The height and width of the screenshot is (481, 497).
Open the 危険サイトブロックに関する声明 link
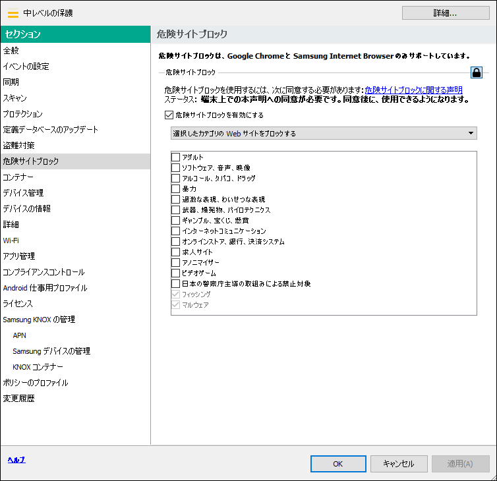coord(413,90)
